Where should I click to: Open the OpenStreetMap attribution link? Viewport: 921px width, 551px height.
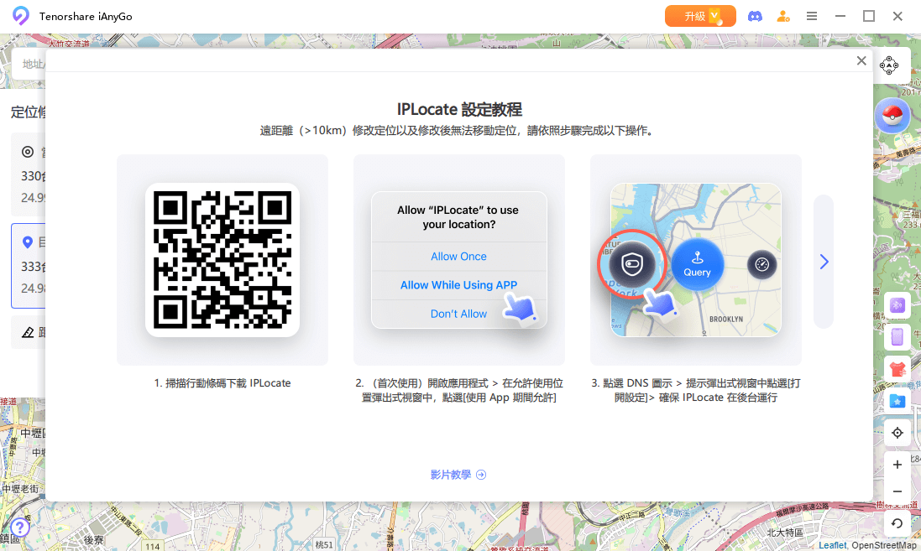coord(884,545)
